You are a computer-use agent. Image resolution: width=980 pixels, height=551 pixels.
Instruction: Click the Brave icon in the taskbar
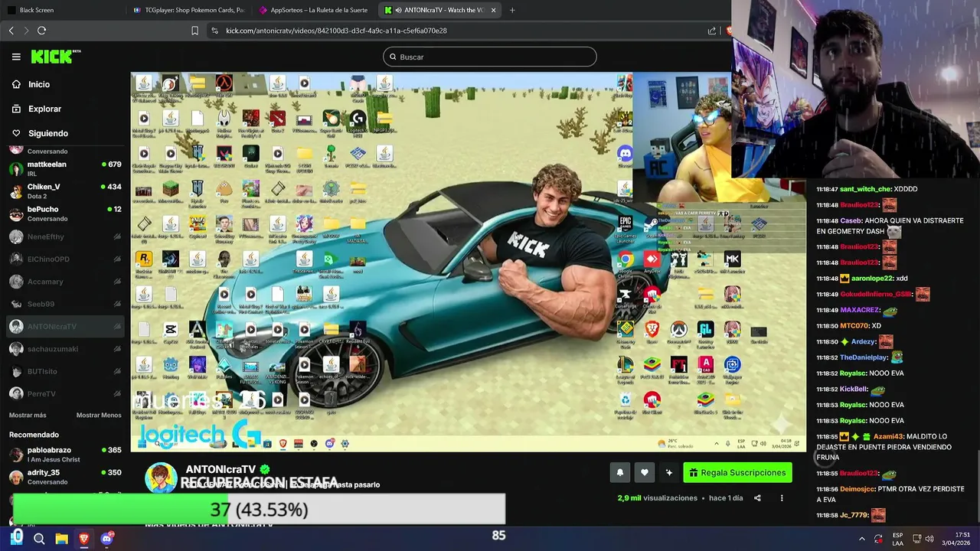click(x=83, y=539)
